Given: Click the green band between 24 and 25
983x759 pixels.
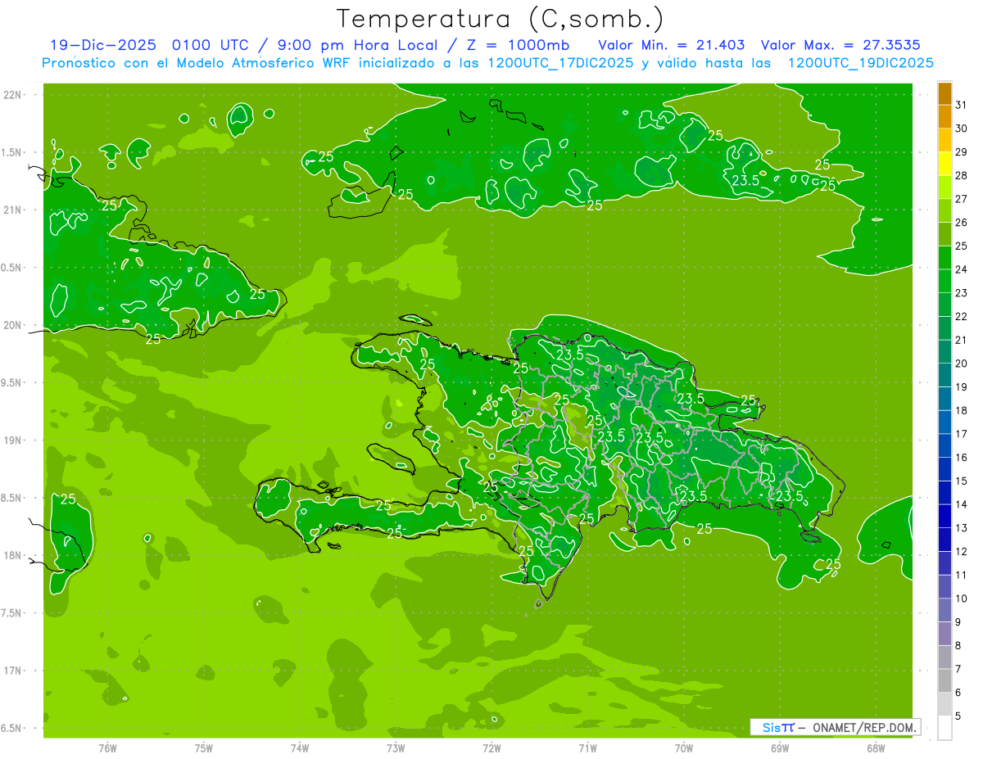Looking at the screenshot, I should [x=944, y=258].
